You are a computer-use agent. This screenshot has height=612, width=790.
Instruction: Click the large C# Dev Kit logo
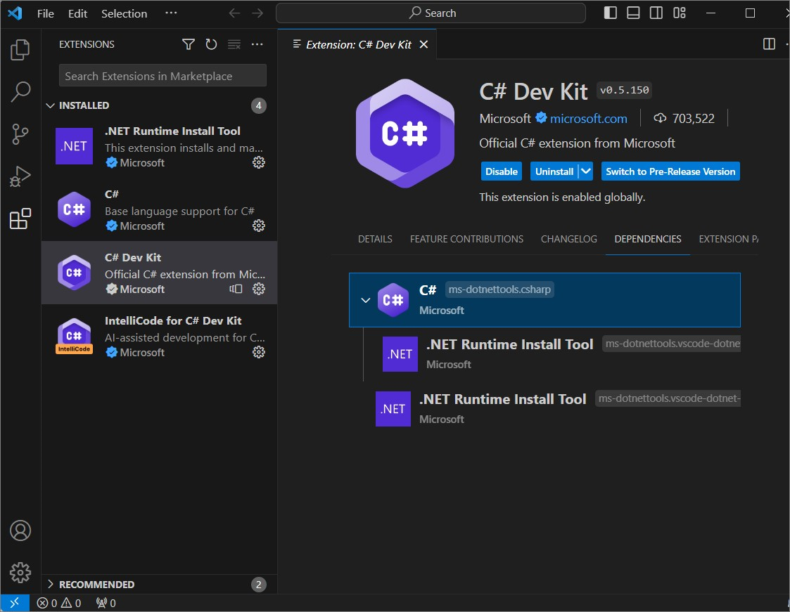click(404, 134)
